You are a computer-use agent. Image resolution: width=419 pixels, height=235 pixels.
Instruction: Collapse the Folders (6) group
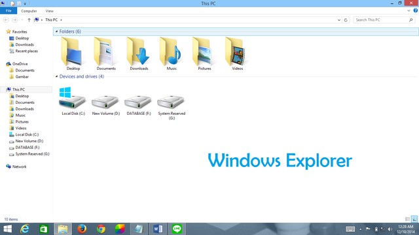point(56,31)
